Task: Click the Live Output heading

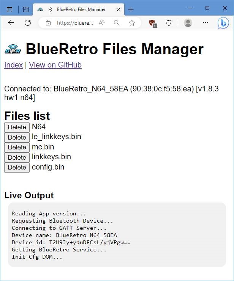Action: coord(29,195)
